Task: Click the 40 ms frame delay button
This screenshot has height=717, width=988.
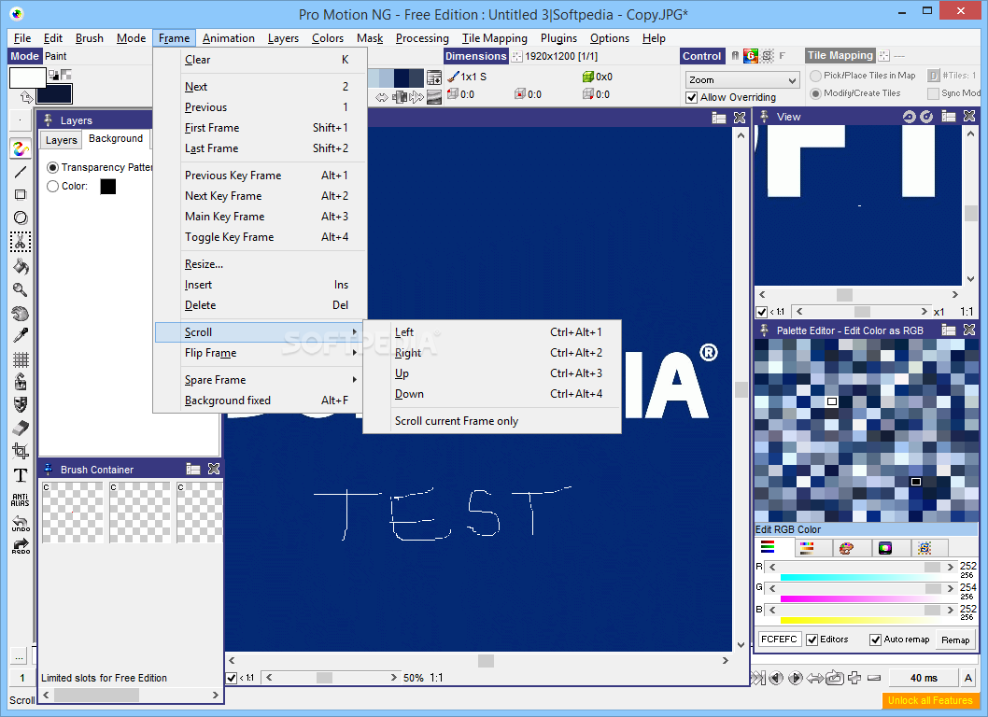Action: (x=924, y=678)
